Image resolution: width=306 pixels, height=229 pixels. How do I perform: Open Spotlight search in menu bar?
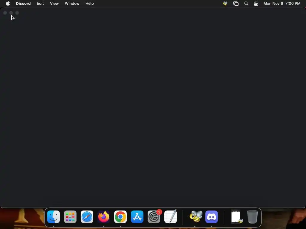[x=246, y=4]
